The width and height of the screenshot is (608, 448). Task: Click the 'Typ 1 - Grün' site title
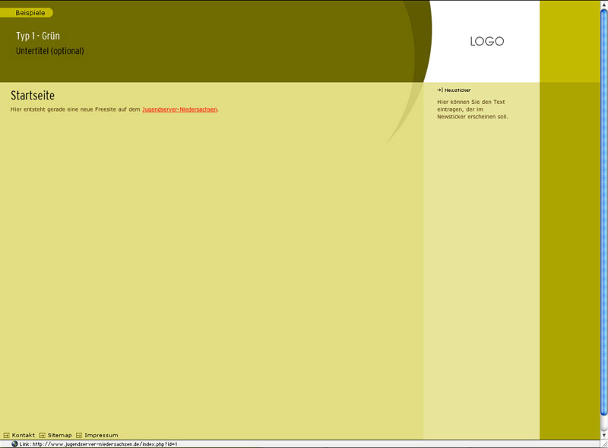(38, 36)
